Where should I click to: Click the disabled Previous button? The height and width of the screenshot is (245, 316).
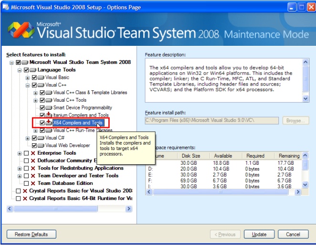tap(225, 234)
